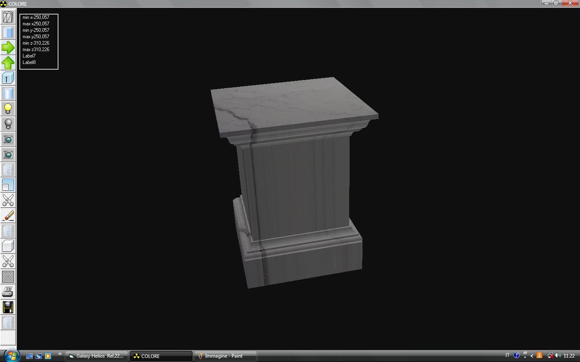Select the wireframe column view icon
The image size is (580, 362).
[x=8, y=17]
